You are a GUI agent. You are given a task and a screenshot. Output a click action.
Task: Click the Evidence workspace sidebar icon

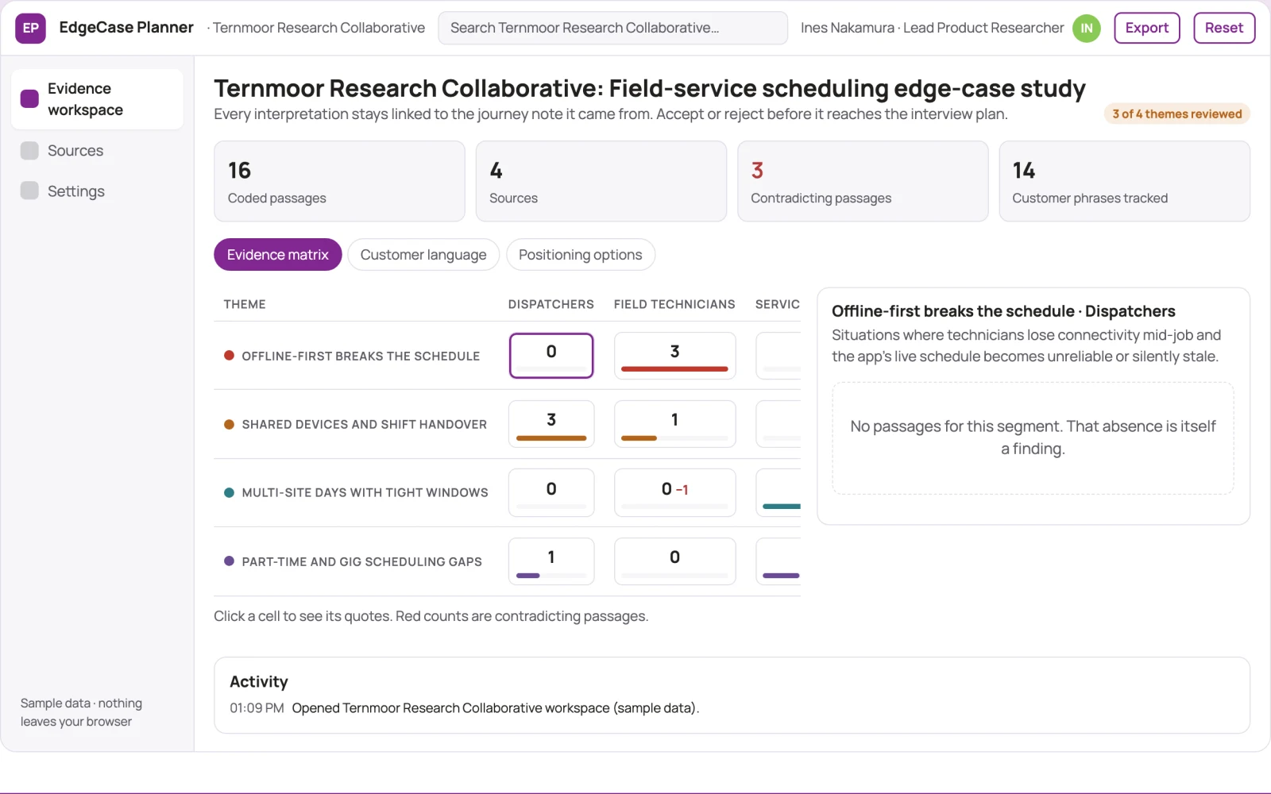29,98
